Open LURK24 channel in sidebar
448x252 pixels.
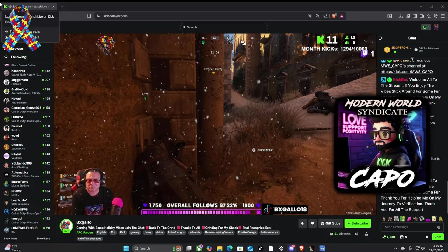tap(27, 119)
